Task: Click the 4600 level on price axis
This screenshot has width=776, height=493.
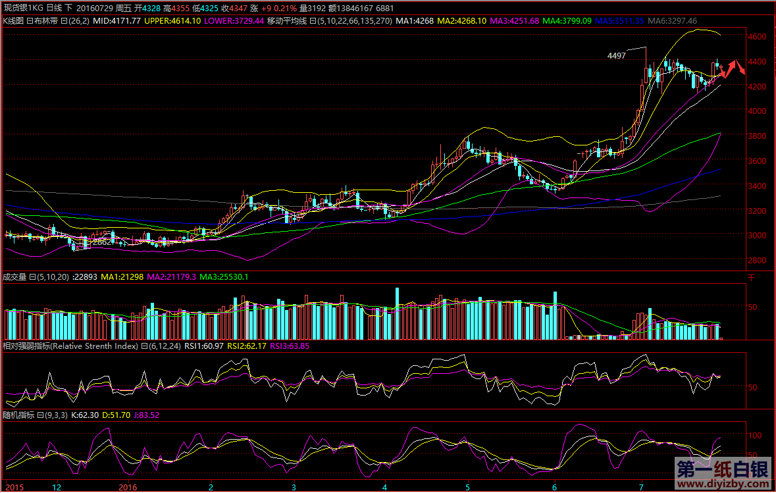Action: point(757,37)
